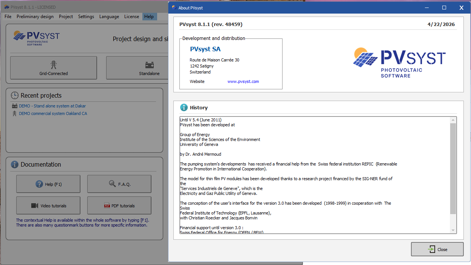Image resolution: width=471 pixels, height=265 pixels.
Task: Click the About PVsyst title bar icon
Action: click(174, 8)
